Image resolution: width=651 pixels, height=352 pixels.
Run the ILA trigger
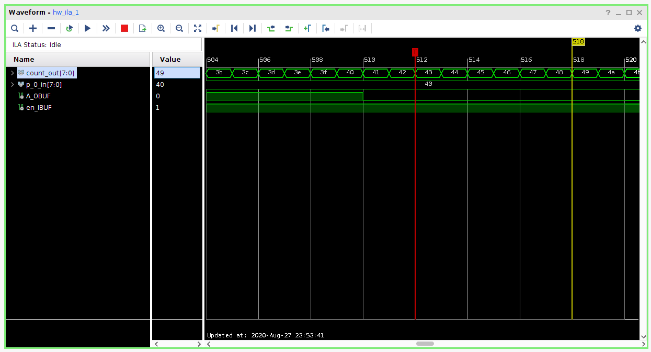click(87, 28)
